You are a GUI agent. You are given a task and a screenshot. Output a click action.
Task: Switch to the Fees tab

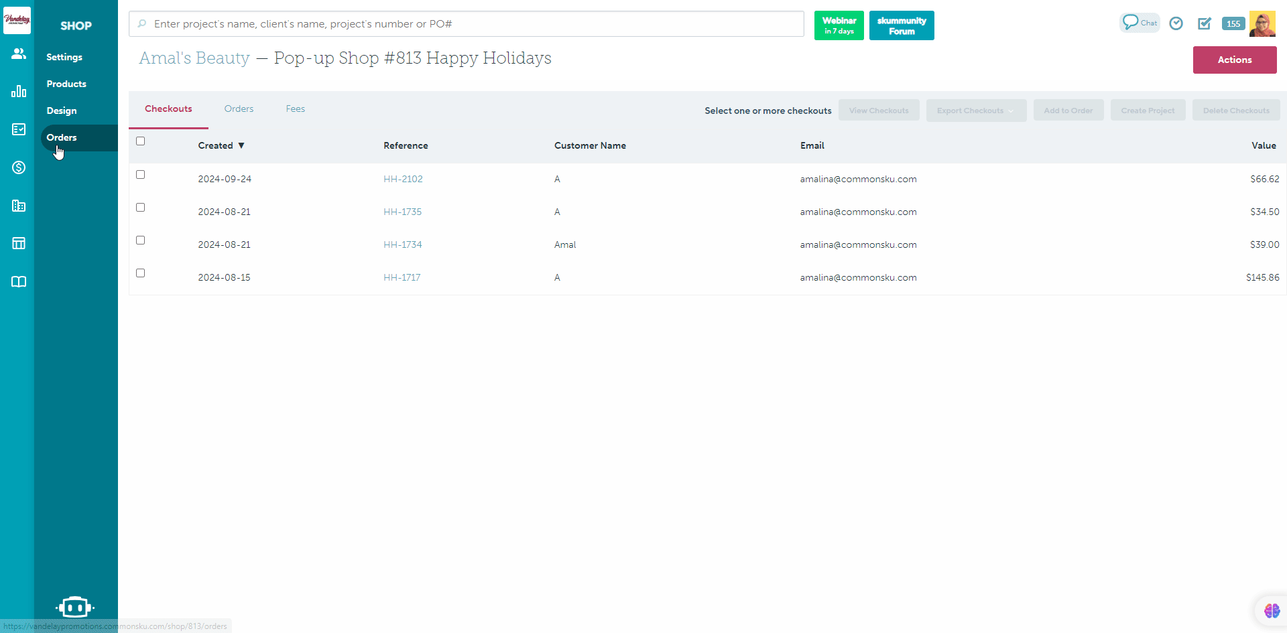(295, 109)
